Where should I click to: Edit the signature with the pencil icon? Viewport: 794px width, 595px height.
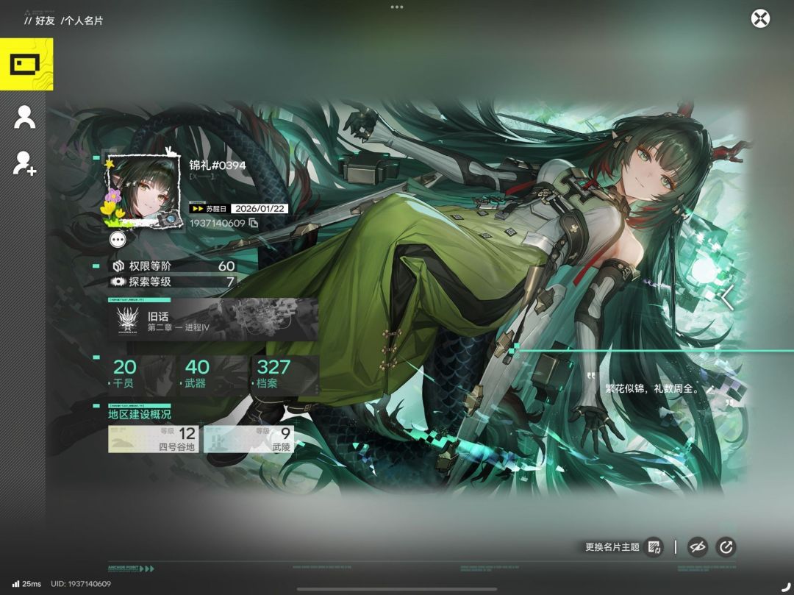click(x=710, y=389)
